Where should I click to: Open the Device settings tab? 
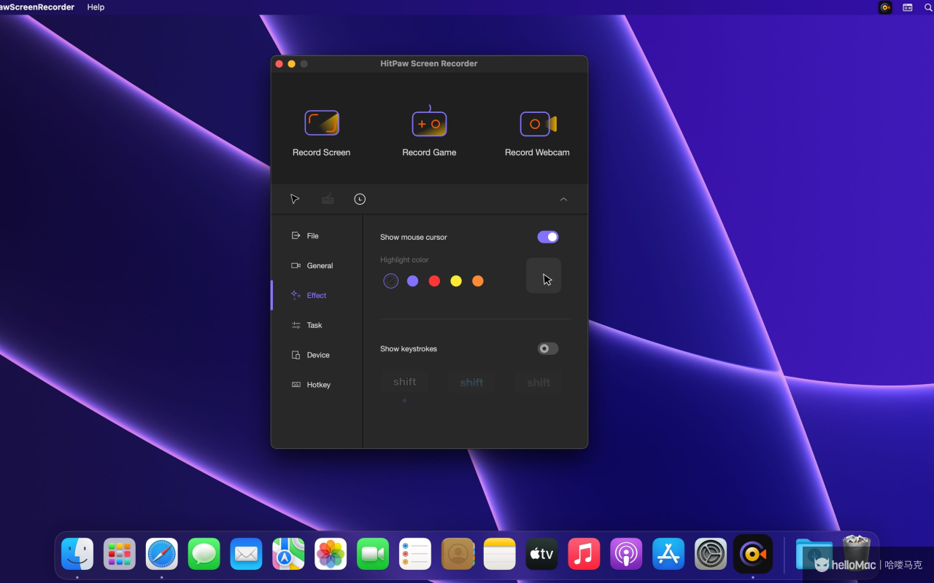[310, 355]
